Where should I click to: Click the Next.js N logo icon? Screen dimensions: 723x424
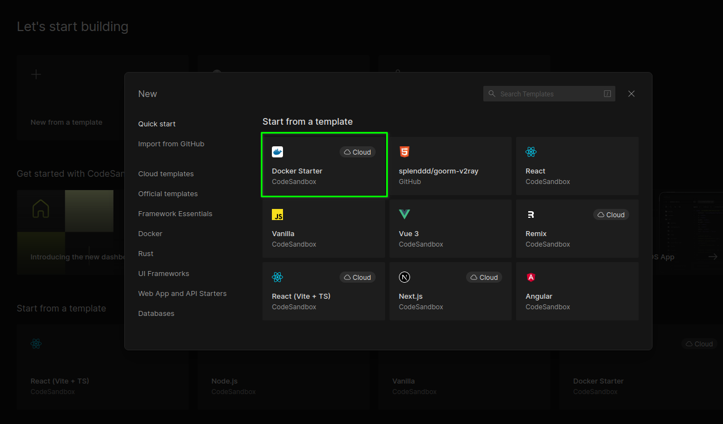click(405, 277)
